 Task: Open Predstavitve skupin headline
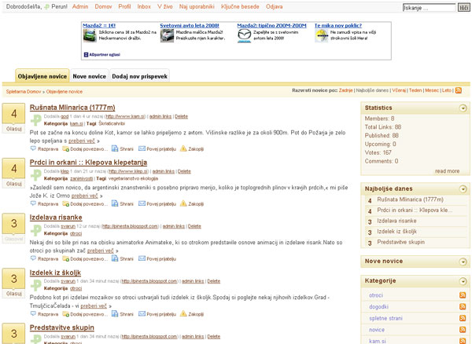(x=61, y=328)
